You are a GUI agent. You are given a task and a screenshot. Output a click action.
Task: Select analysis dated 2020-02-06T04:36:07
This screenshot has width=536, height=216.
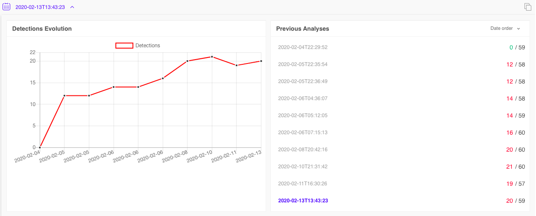pos(302,98)
